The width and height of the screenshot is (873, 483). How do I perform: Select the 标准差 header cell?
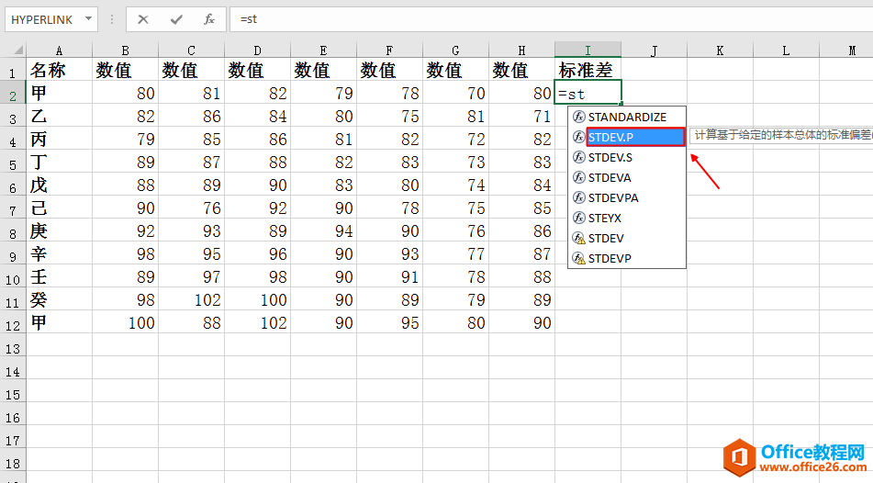[588, 70]
